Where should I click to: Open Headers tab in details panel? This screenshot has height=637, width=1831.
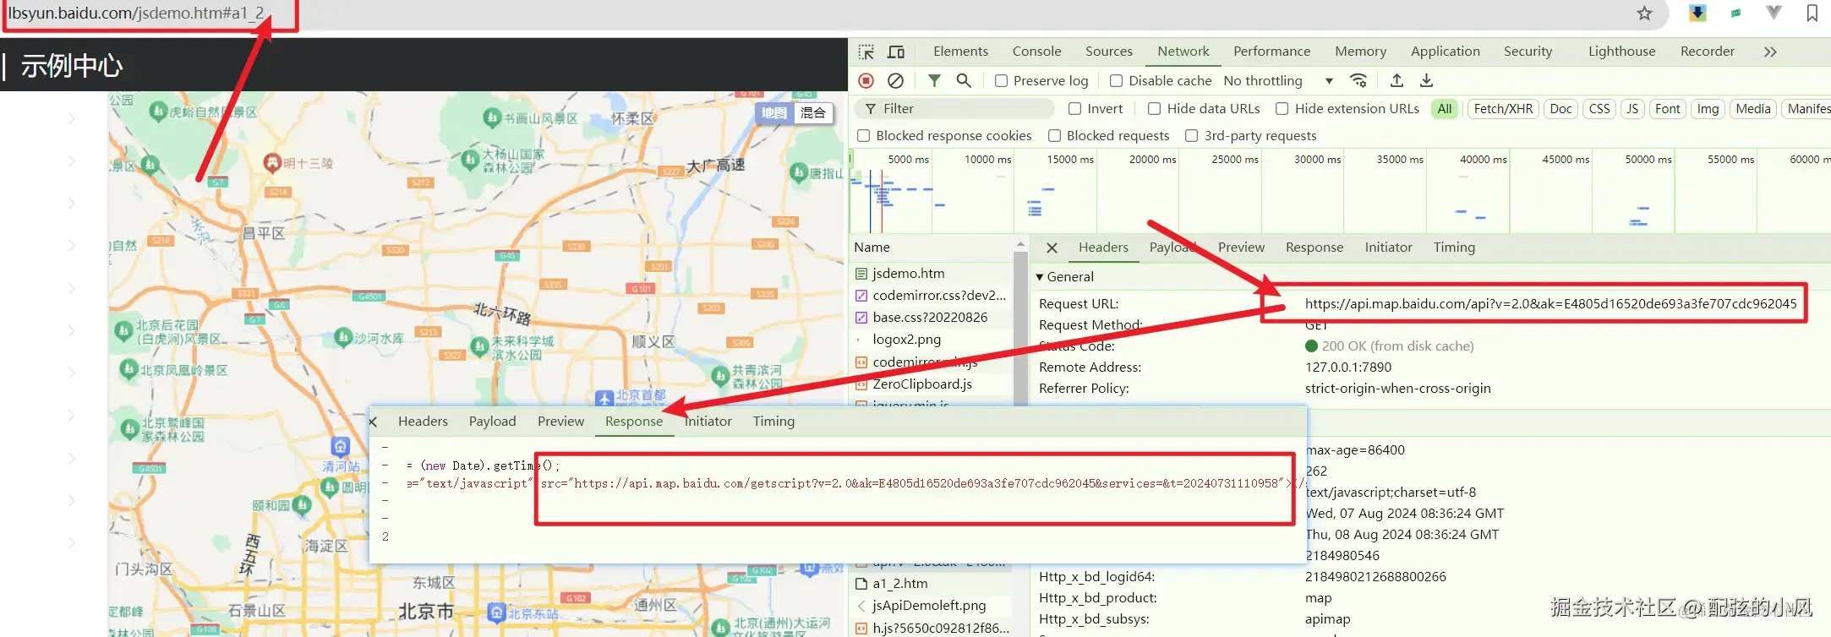tap(1103, 247)
